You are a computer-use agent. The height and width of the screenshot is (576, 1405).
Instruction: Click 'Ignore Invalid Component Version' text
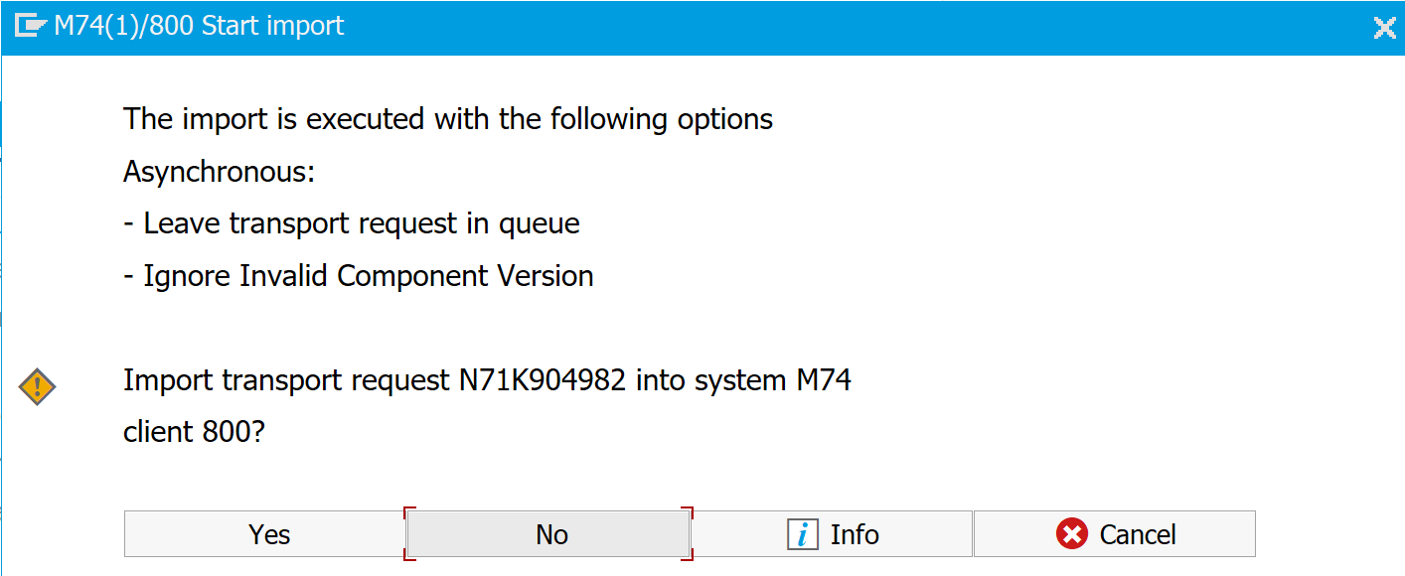(368, 275)
